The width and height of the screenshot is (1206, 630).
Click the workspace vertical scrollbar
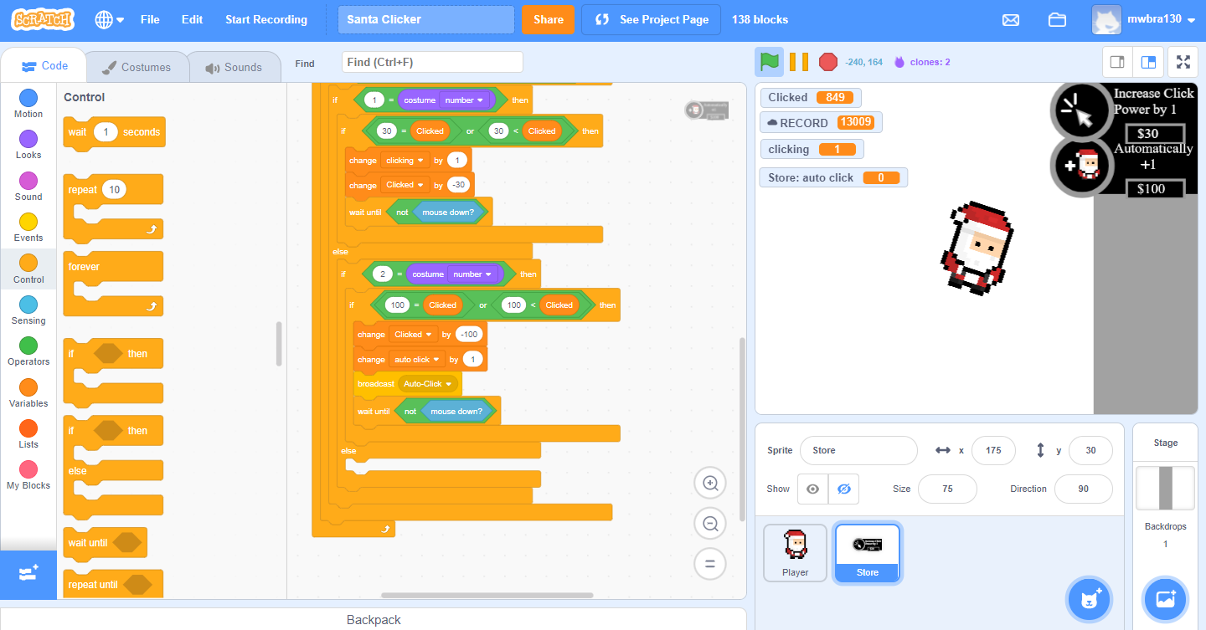pos(741,428)
